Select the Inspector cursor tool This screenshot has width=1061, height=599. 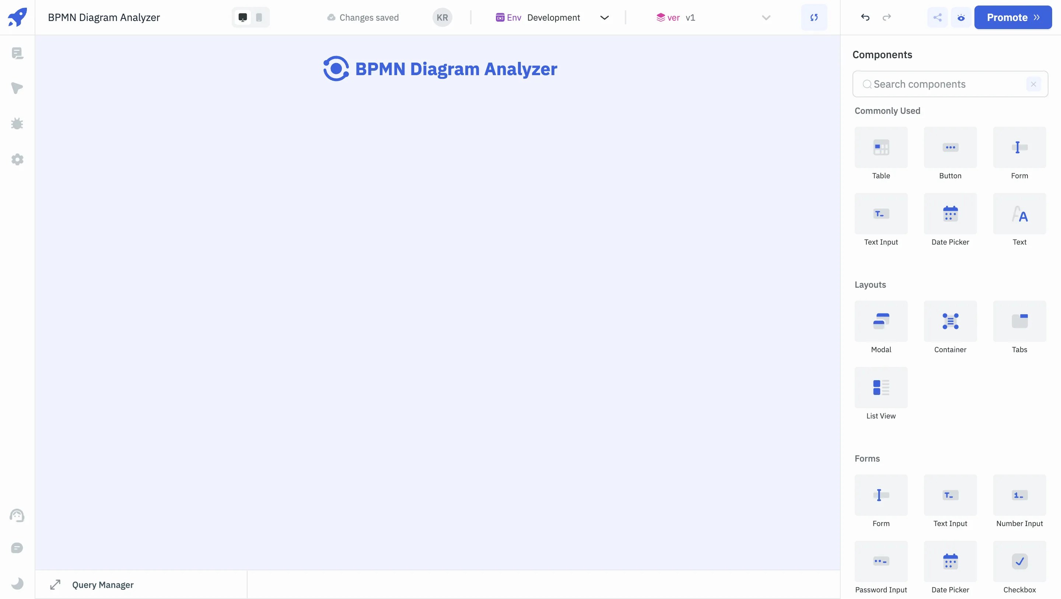click(17, 88)
